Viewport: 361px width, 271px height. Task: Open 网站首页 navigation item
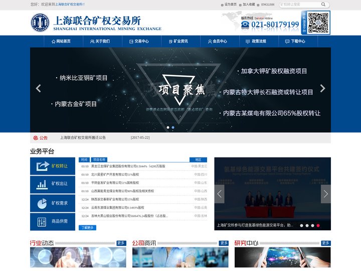click(x=63, y=42)
